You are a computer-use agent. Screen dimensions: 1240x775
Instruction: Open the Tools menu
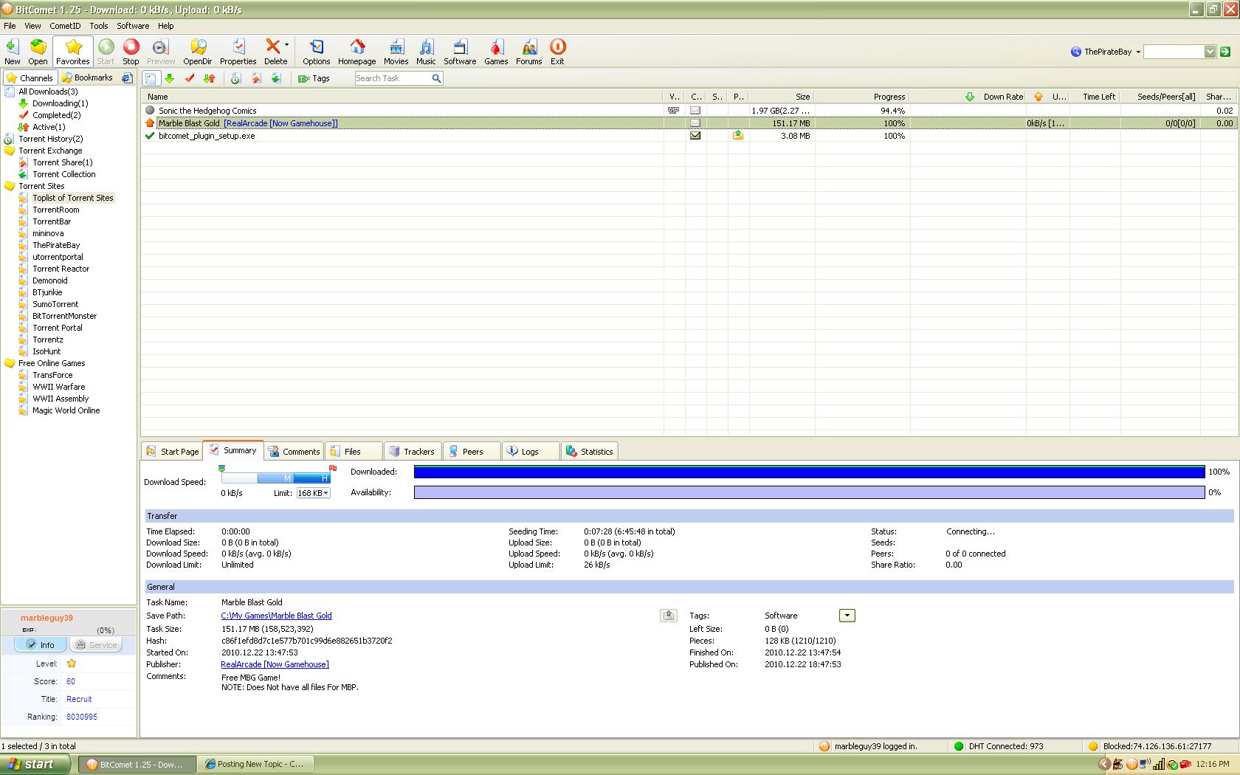click(x=99, y=26)
